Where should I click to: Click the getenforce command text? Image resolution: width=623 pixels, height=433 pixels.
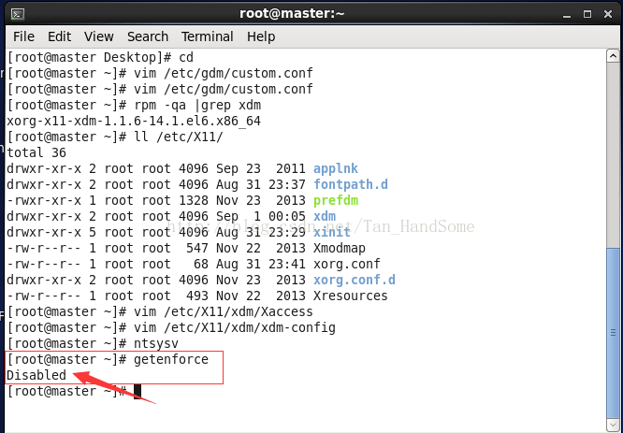pyautogui.click(x=171, y=359)
